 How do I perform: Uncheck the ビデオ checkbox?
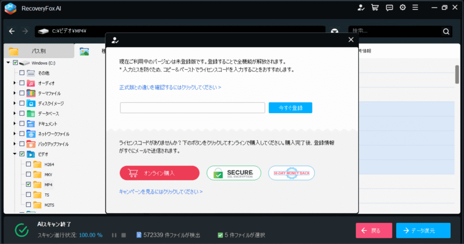22,154
